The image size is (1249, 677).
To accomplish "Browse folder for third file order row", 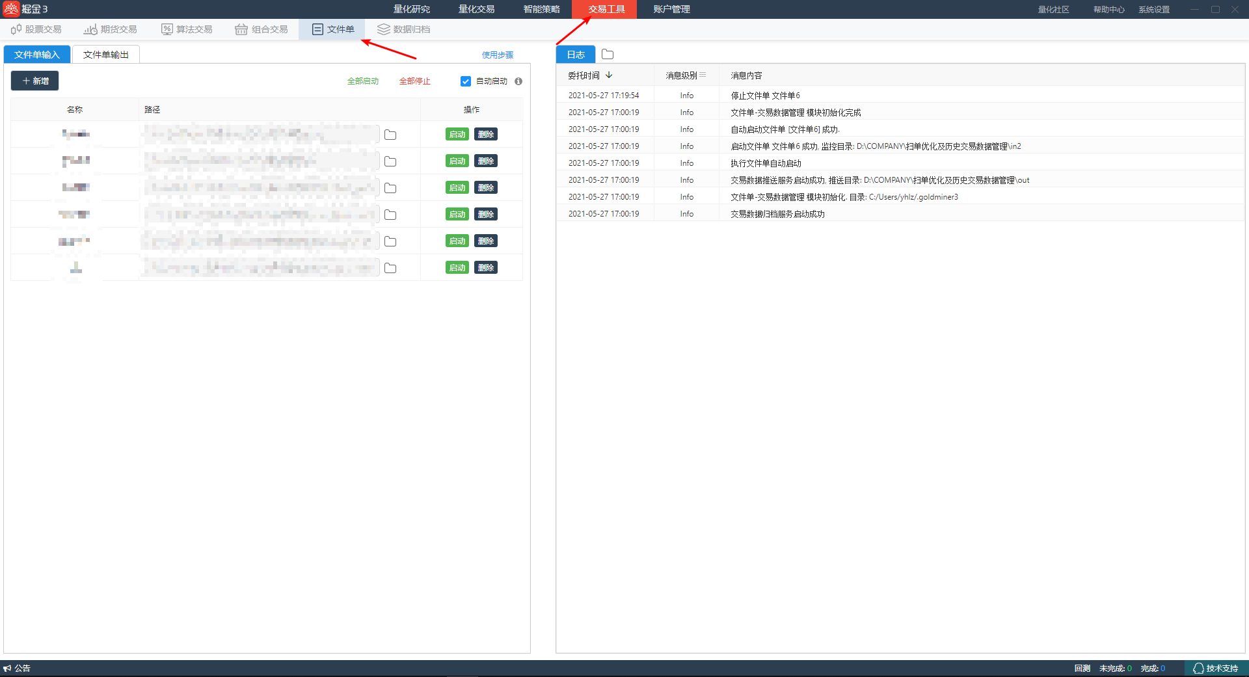I will (390, 188).
